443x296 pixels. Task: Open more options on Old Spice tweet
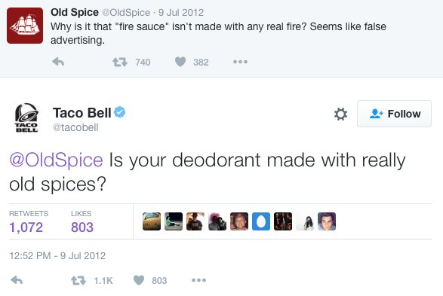pyautogui.click(x=240, y=62)
